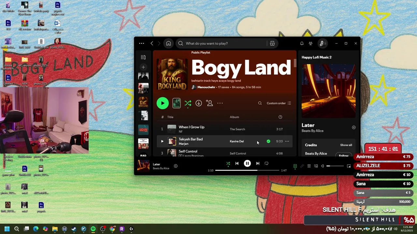
Task: Open the LO-FI playlist thumbnail in sidebar
Action: pyautogui.click(x=143, y=130)
